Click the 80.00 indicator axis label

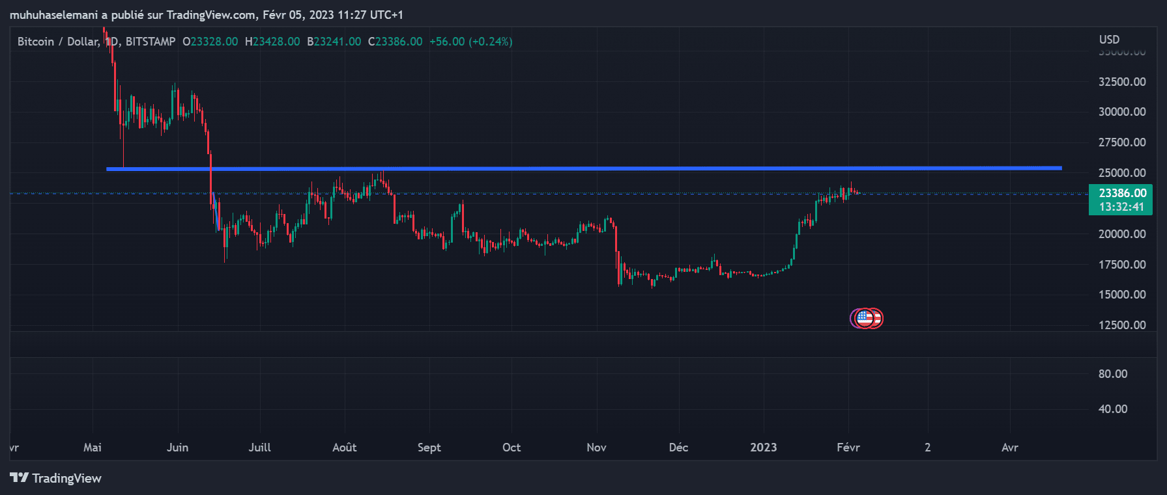coord(1113,374)
